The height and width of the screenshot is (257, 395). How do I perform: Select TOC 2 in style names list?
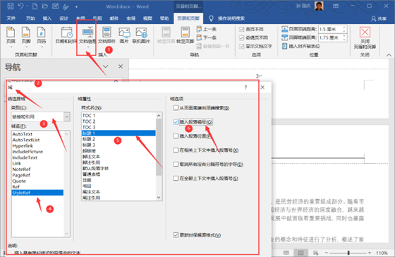pos(119,121)
